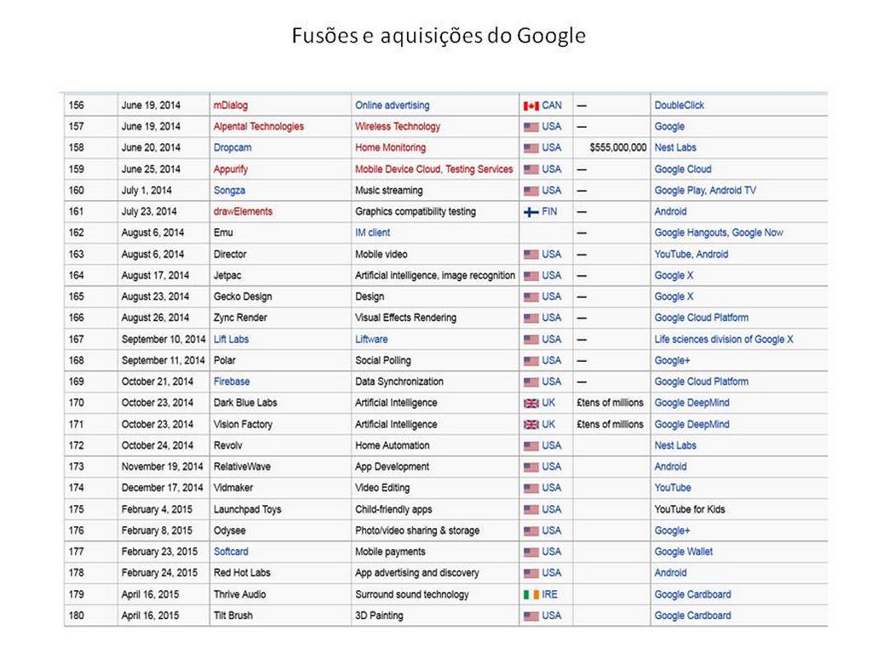
Task: Open the Alpental Technologies link
Action: [258, 127]
